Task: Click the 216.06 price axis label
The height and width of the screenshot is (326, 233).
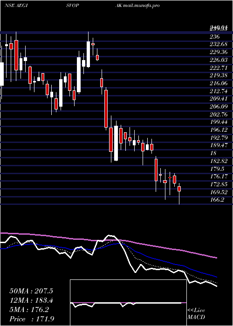Action: click(x=219, y=83)
